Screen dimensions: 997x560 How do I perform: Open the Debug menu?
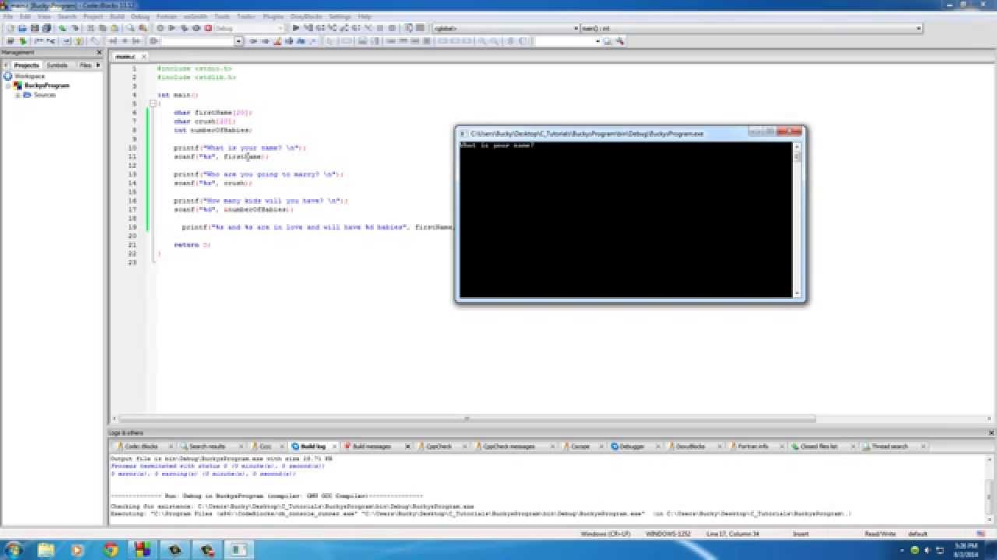(140, 16)
